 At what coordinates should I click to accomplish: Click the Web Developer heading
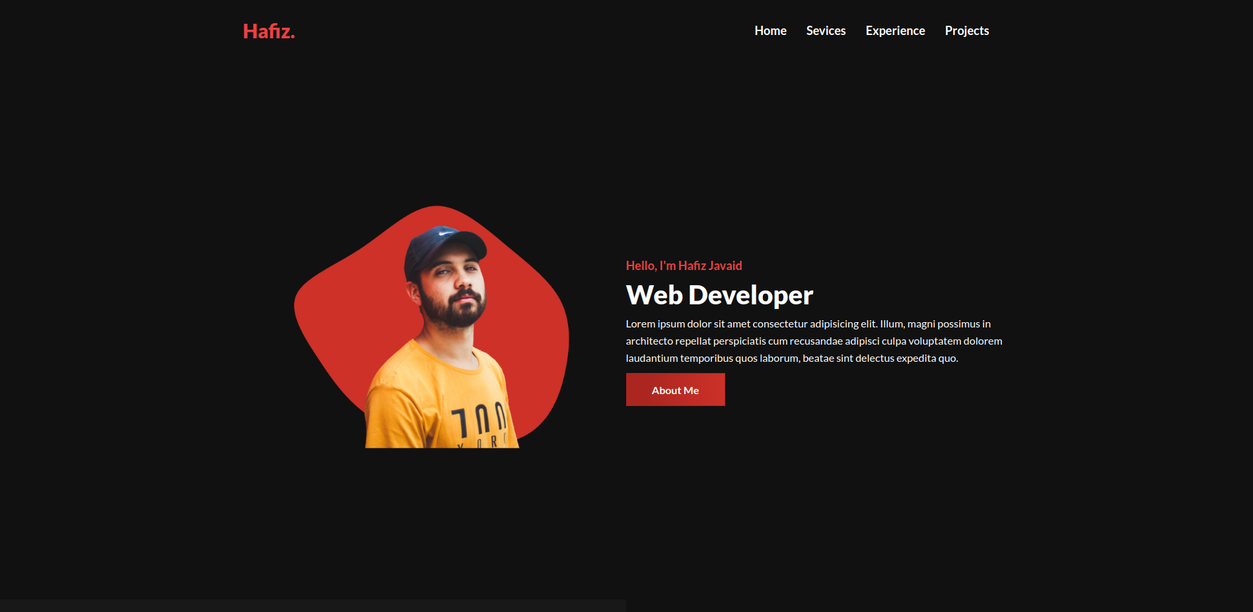(x=719, y=295)
